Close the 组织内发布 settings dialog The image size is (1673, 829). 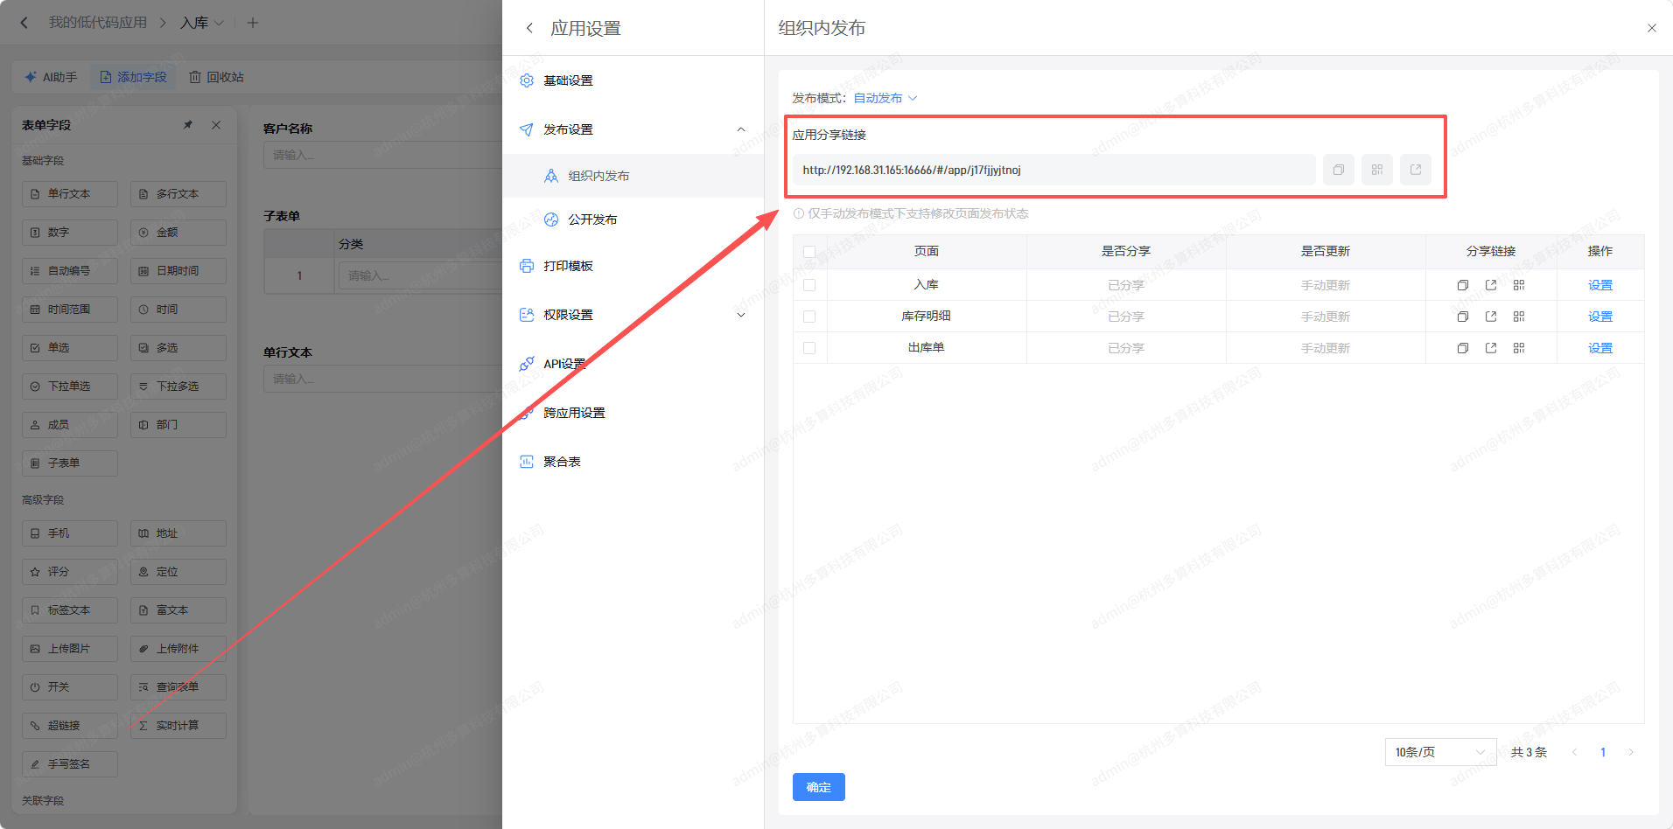[x=1652, y=28]
